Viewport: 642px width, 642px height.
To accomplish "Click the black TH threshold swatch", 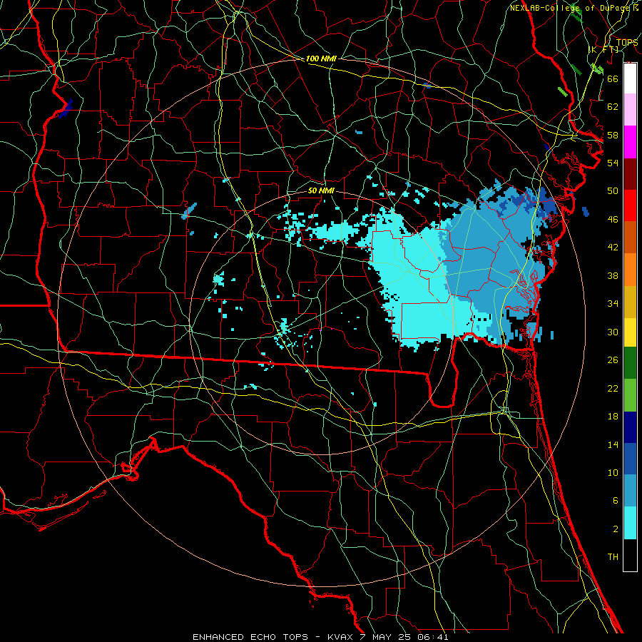I will pyautogui.click(x=630, y=555).
